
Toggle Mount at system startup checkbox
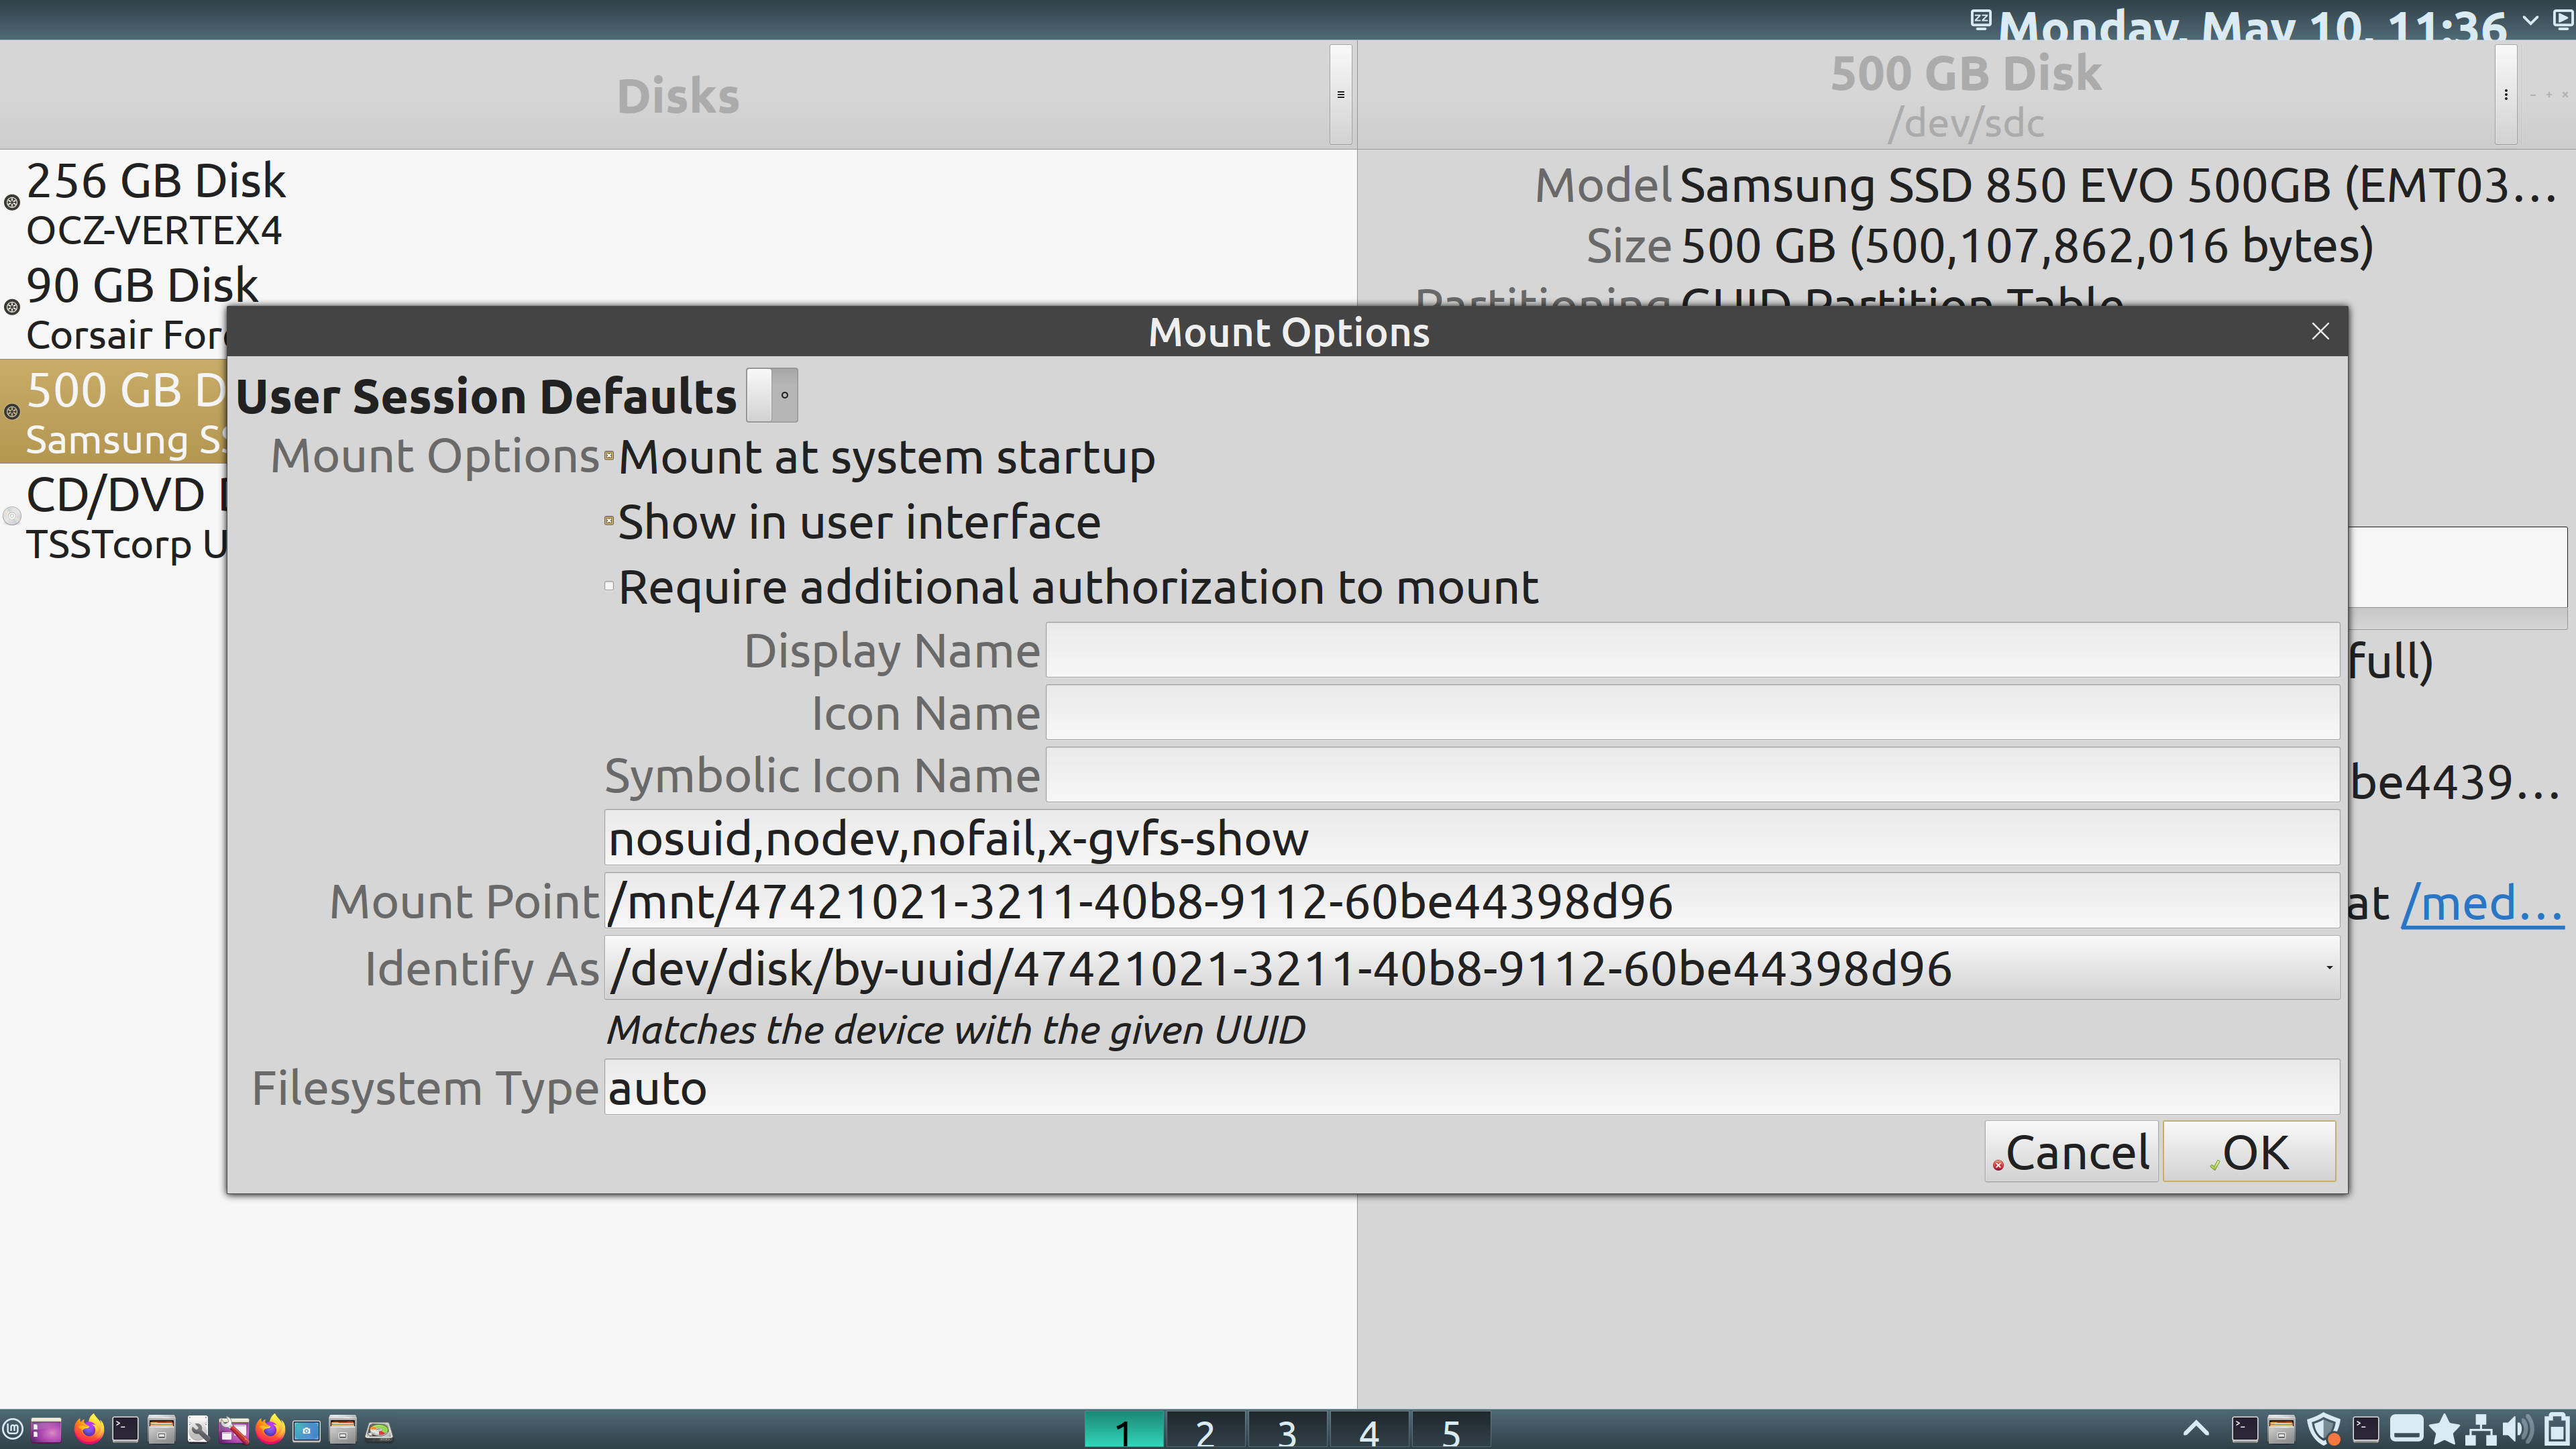click(x=609, y=457)
